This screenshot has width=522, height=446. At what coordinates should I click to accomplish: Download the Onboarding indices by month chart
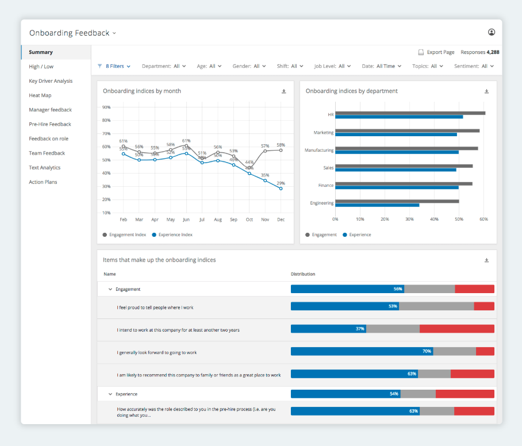[283, 91]
